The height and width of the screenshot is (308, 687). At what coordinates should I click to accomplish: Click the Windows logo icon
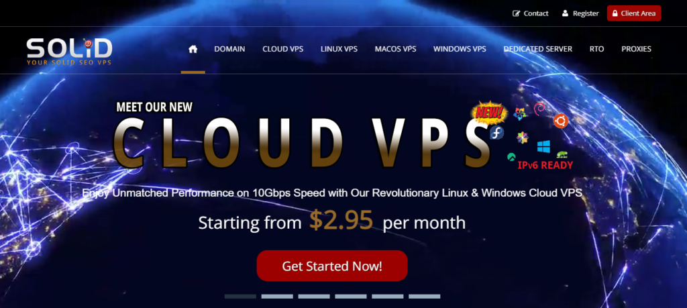[x=543, y=147]
